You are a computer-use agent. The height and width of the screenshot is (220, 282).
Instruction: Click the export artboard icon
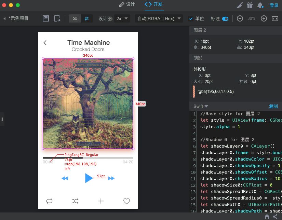(57, 18)
